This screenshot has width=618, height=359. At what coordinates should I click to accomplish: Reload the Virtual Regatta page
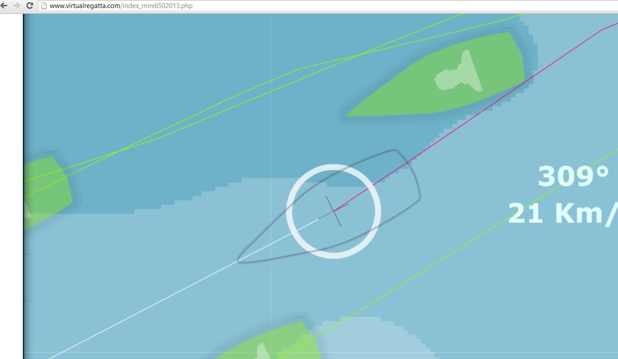(x=30, y=6)
